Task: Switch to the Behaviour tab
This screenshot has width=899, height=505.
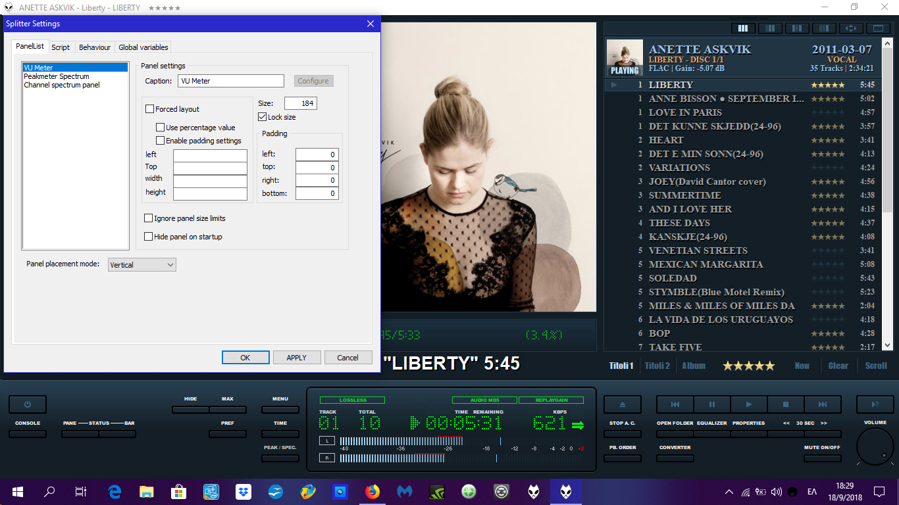Action: click(x=95, y=47)
